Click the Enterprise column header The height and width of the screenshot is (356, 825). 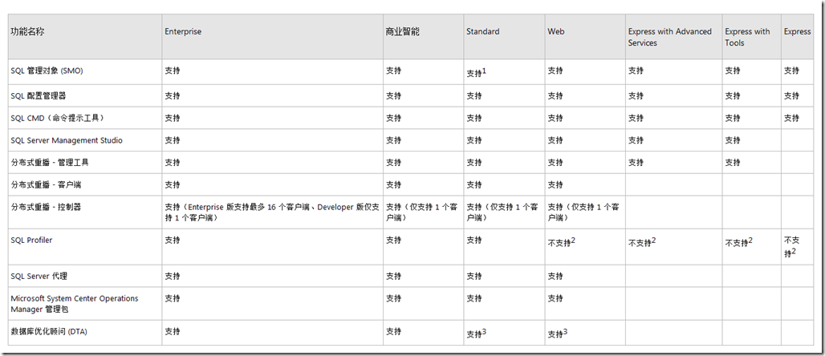click(183, 31)
